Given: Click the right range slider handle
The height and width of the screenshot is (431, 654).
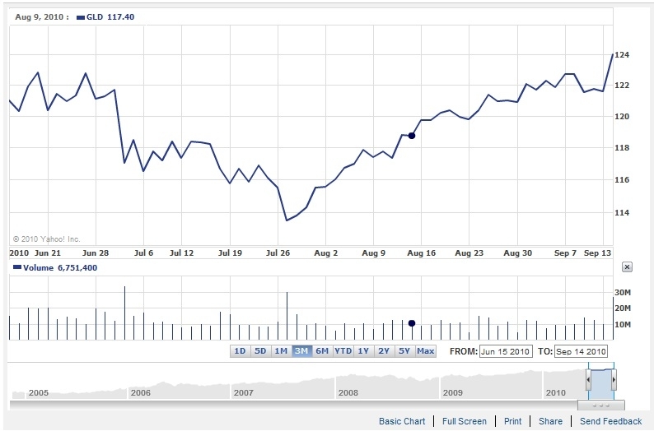Looking at the screenshot, I should coord(614,380).
